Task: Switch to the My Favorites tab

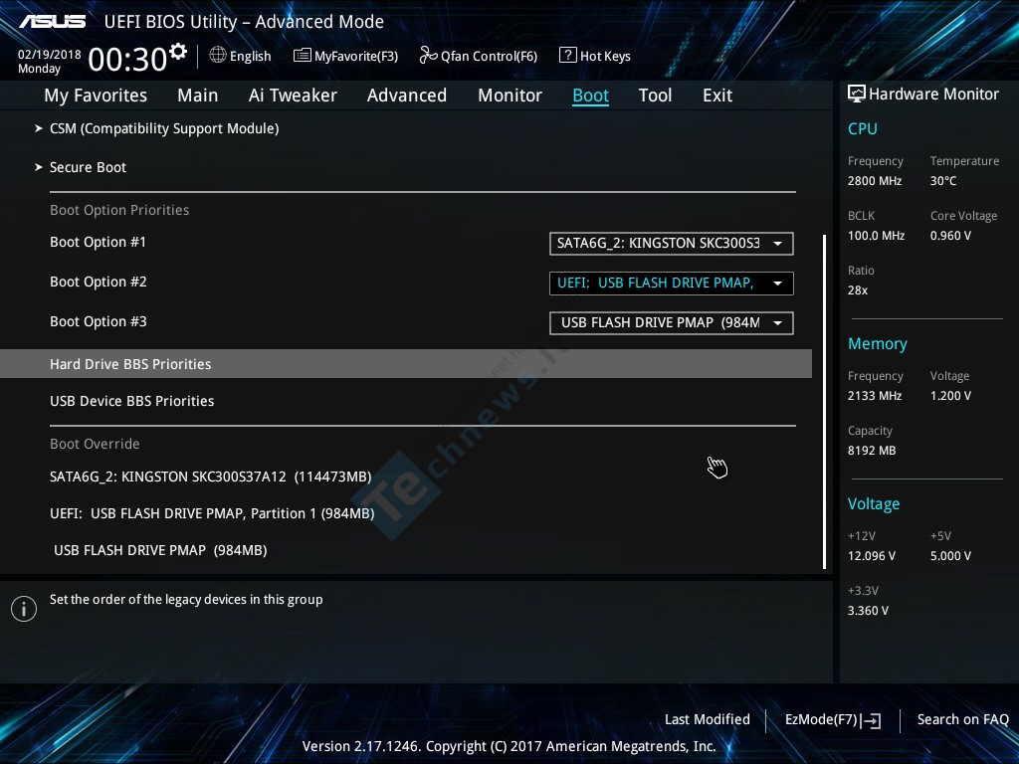Action: coord(96,95)
